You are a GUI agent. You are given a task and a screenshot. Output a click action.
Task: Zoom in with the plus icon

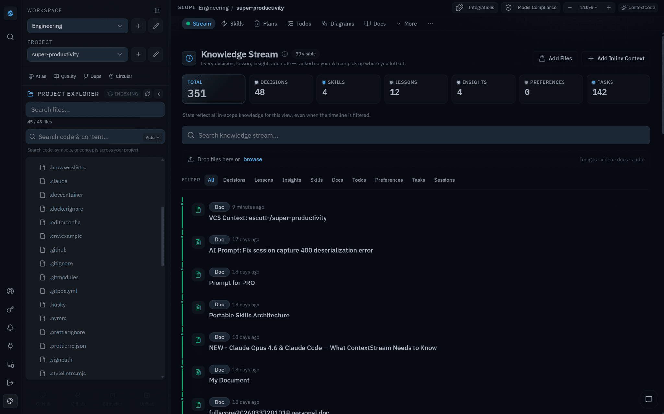tap(609, 7)
